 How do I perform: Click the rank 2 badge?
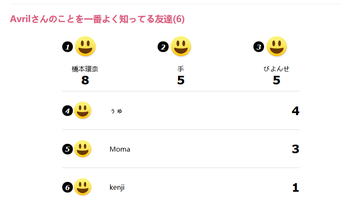point(163,47)
